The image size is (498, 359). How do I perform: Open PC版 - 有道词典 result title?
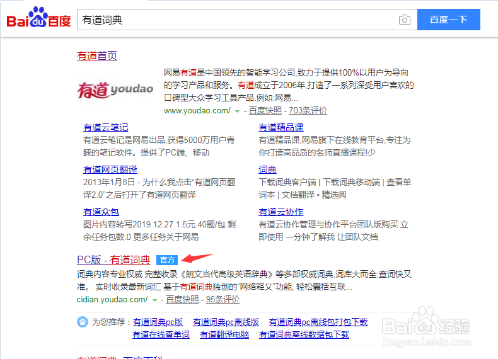pyautogui.click(x=113, y=259)
